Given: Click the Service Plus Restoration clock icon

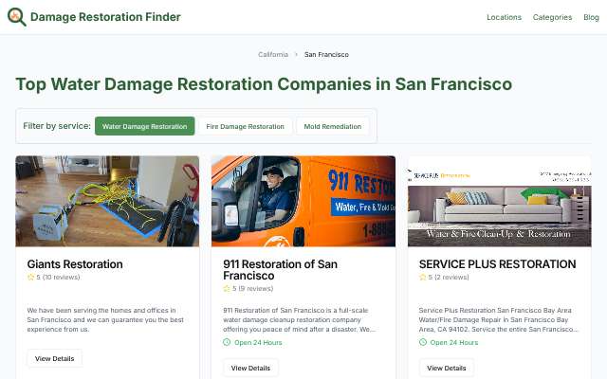Looking at the screenshot, I should [x=423, y=342].
